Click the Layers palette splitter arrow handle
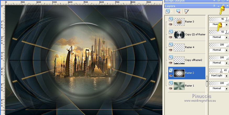Screen dimensions: 229x115 [x=207, y=81]
